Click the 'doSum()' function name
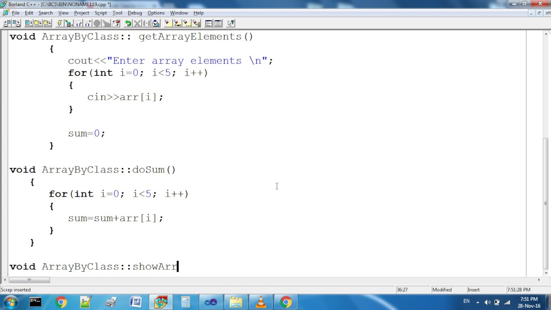 pyautogui.click(x=154, y=170)
